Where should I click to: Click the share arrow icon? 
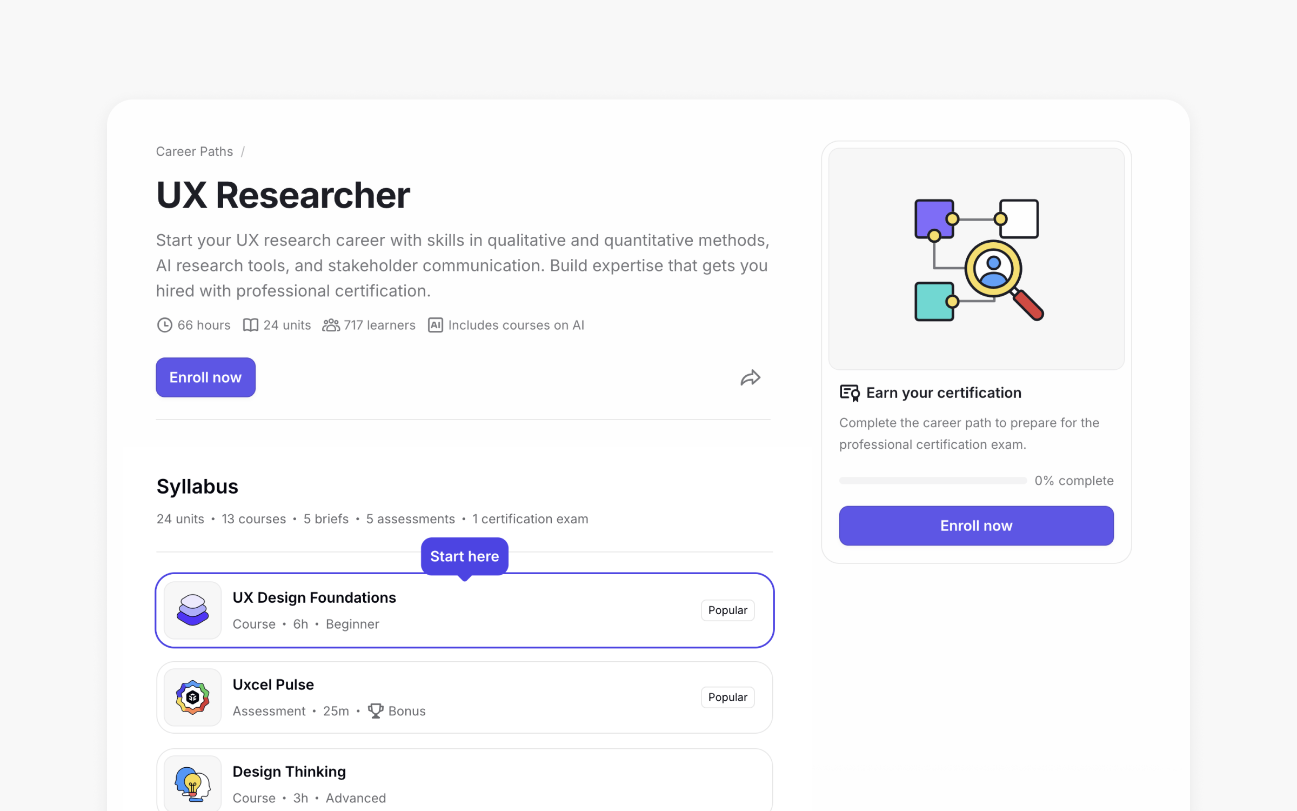tap(750, 378)
